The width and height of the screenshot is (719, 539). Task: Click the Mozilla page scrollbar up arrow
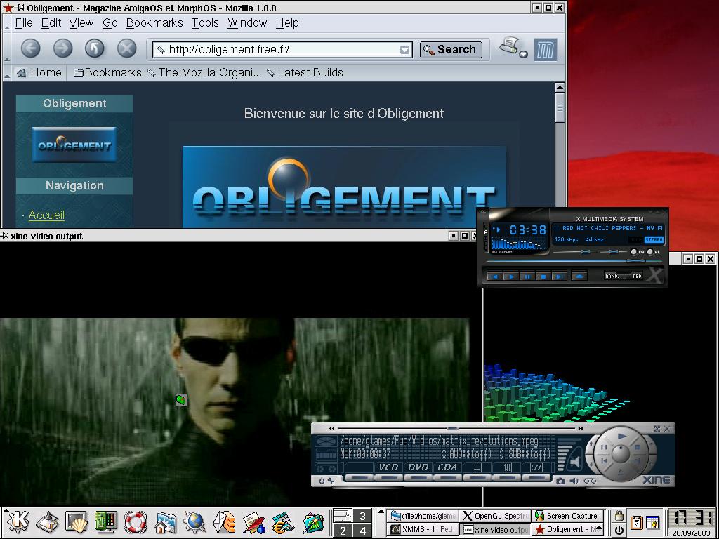pos(560,87)
